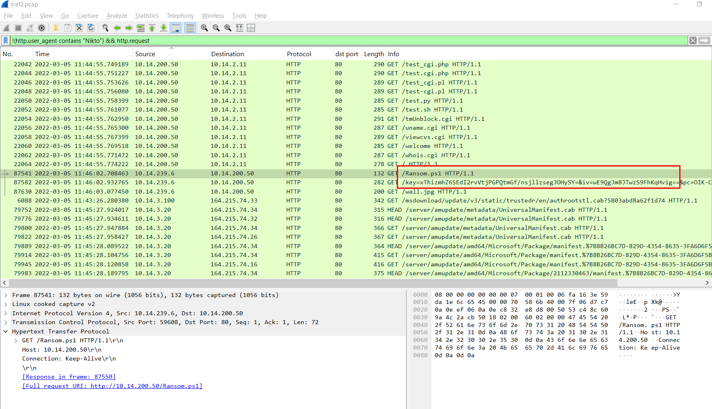
Task: Click the display filter bookmark icon
Action: coord(6,40)
